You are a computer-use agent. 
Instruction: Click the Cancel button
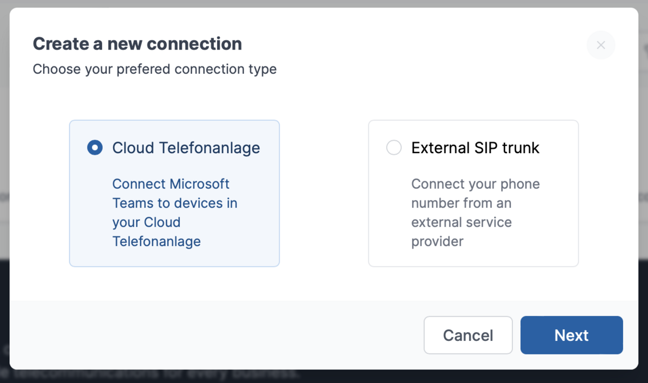468,335
